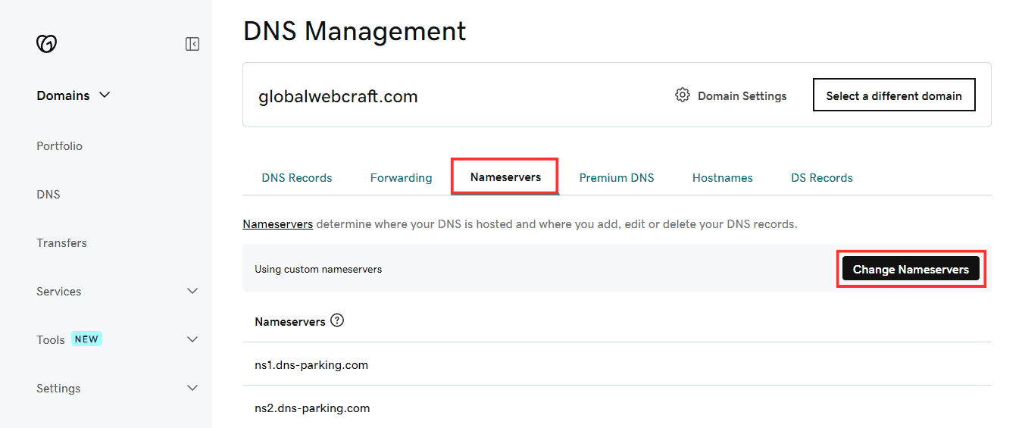This screenshot has height=428, width=1022.
Task: Collapse the sidebar using the panel icon
Action: (192, 44)
